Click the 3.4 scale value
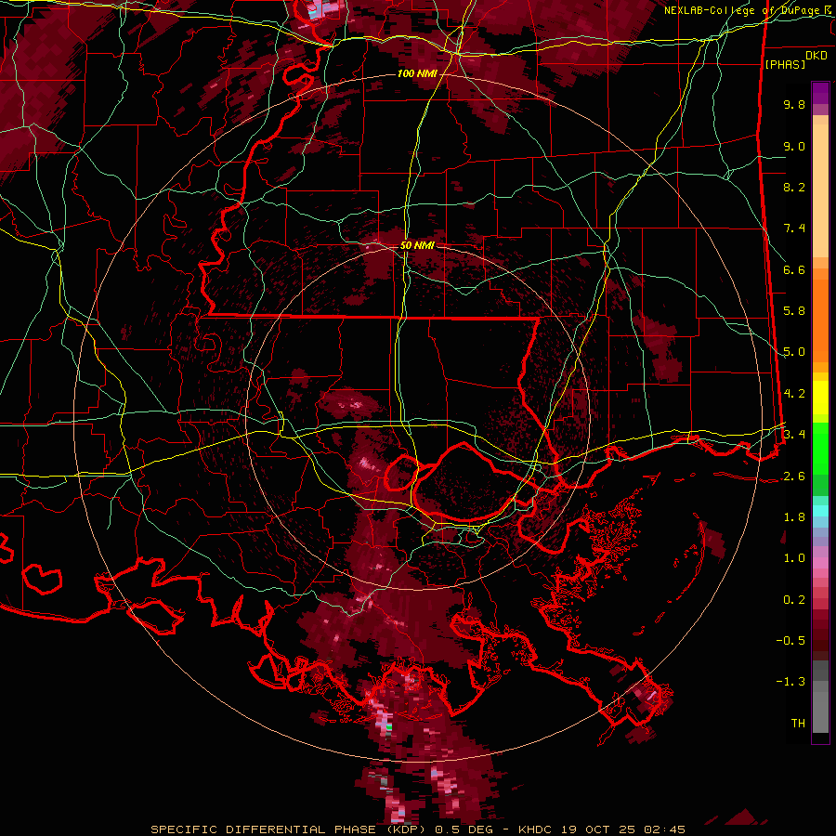Viewport: 836px width, 836px height. (x=794, y=434)
